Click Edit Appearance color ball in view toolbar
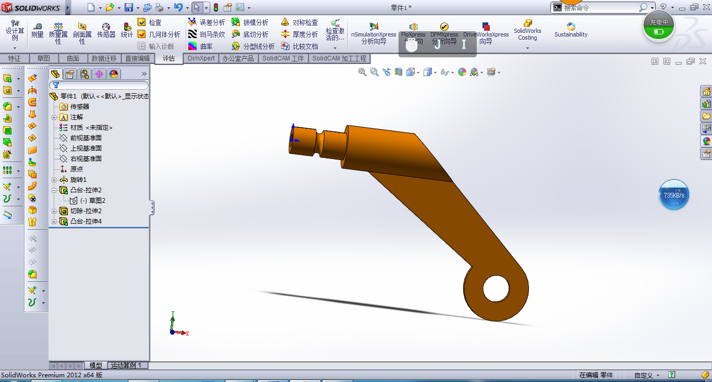The image size is (712, 382). (462, 72)
